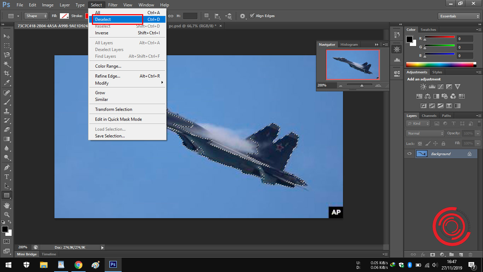Switch to the Swatches tab
The image size is (483, 272).
click(x=428, y=30)
